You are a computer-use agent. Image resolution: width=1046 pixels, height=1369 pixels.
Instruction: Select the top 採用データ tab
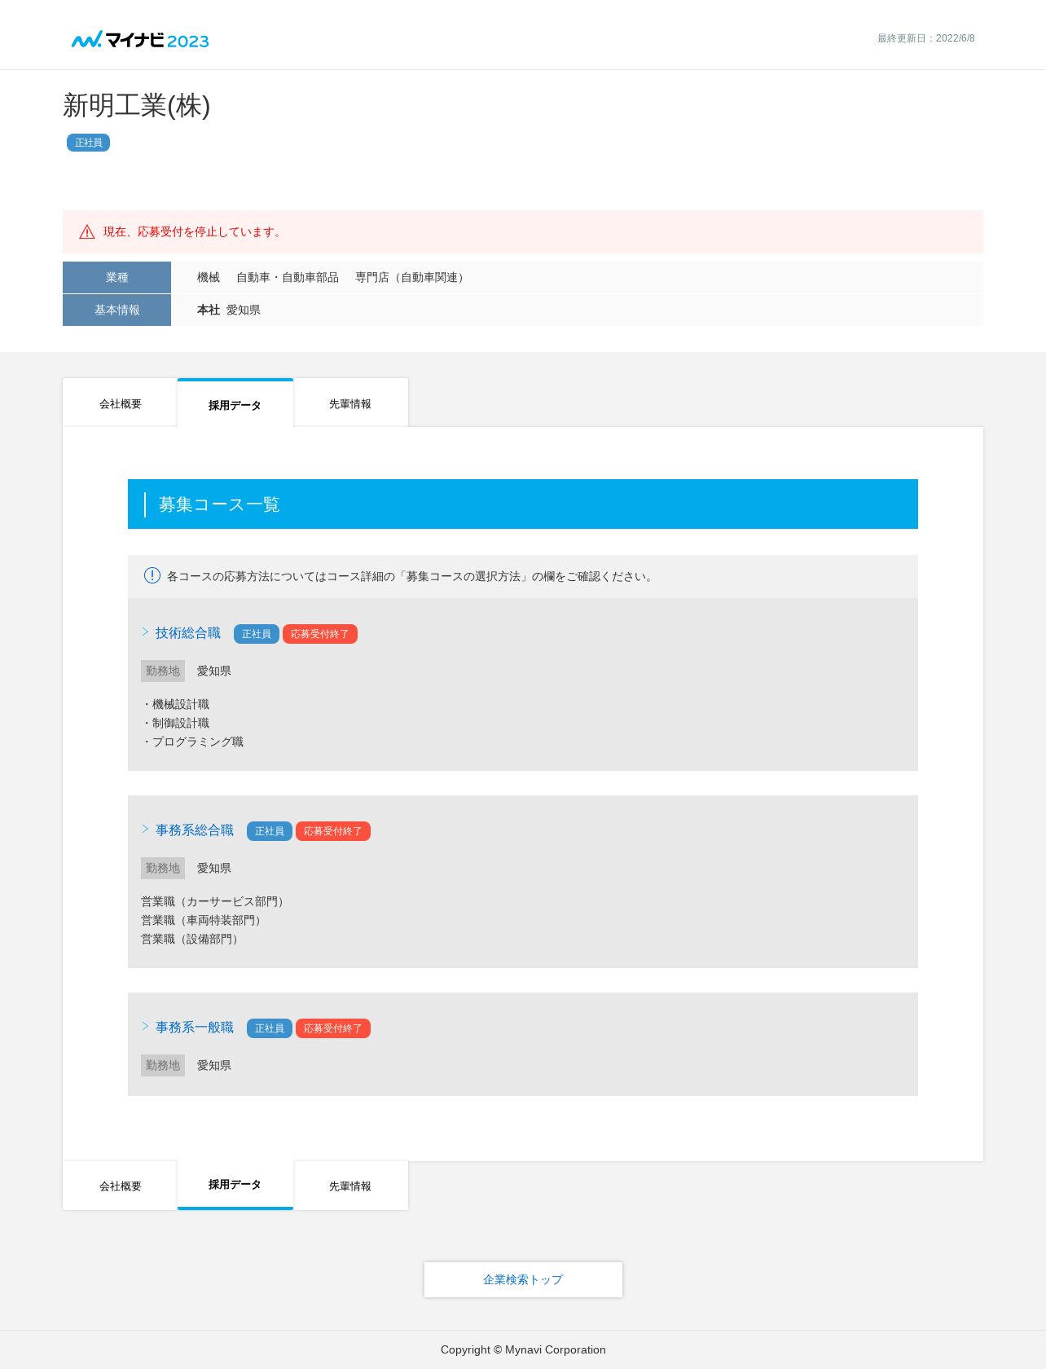[x=235, y=403]
